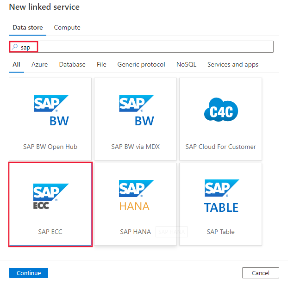Cancel the new linked service dialog
Screen dimensions: 288x283
click(x=261, y=273)
